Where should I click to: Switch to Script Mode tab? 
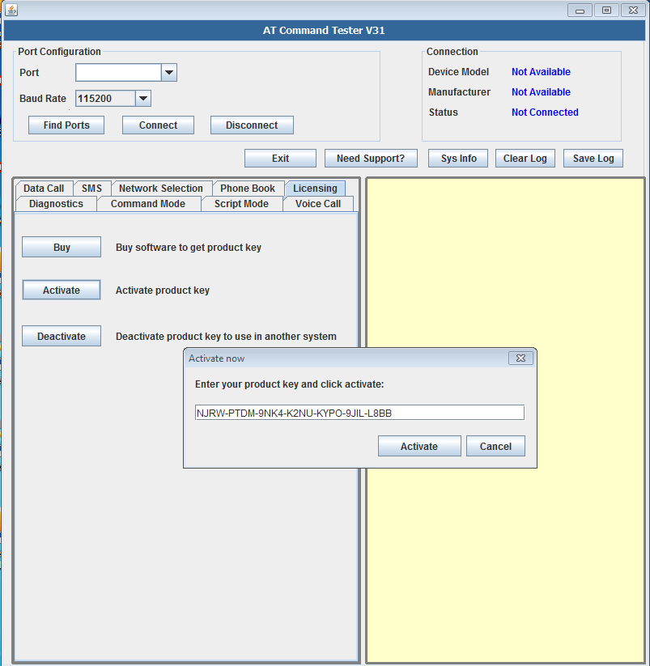click(x=241, y=203)
